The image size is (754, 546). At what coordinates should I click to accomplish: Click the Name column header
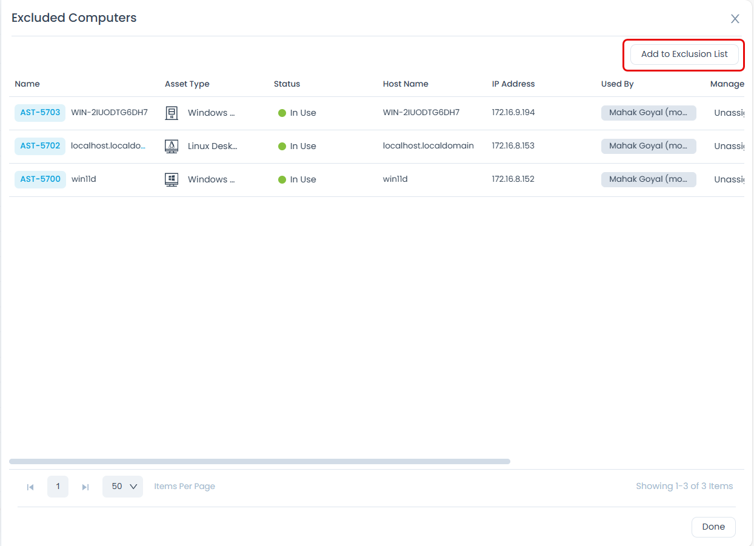tap(27, 84)
